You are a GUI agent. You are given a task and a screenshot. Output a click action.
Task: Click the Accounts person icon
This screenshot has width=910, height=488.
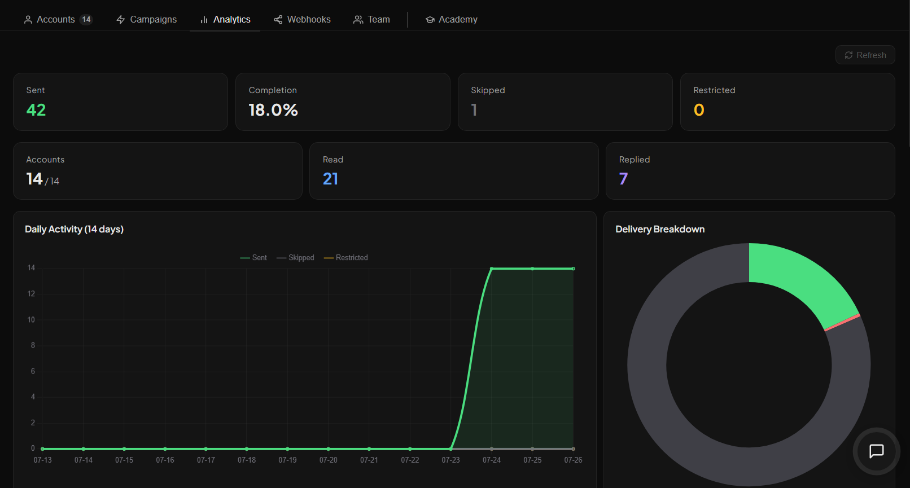click(x=28, y=20)
